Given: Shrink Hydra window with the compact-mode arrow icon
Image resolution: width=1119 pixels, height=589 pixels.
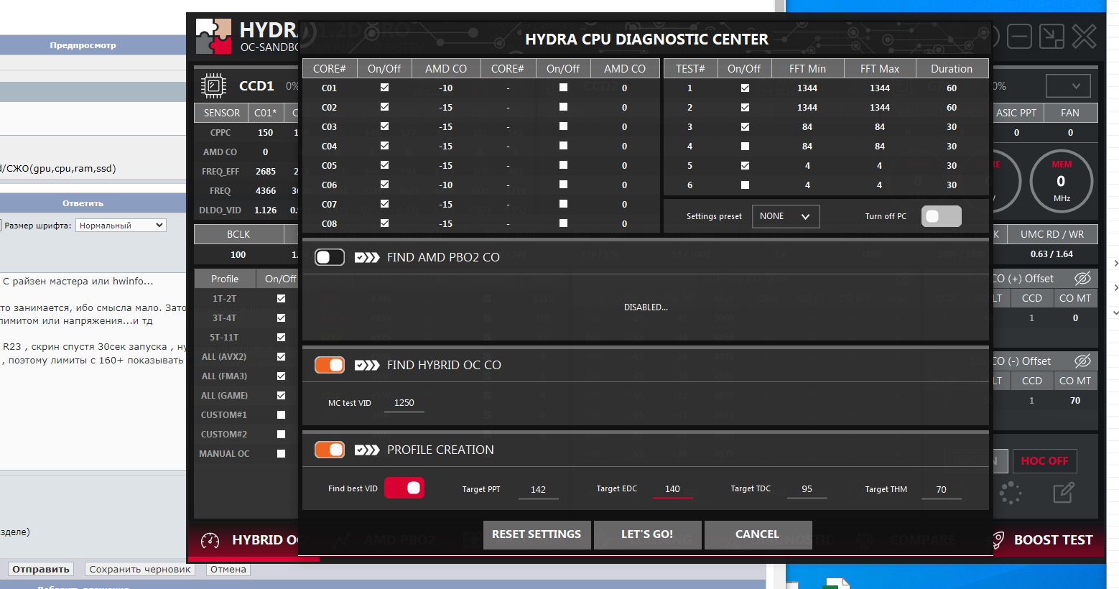Looking at the screenshot, I should coord(1051,36).
